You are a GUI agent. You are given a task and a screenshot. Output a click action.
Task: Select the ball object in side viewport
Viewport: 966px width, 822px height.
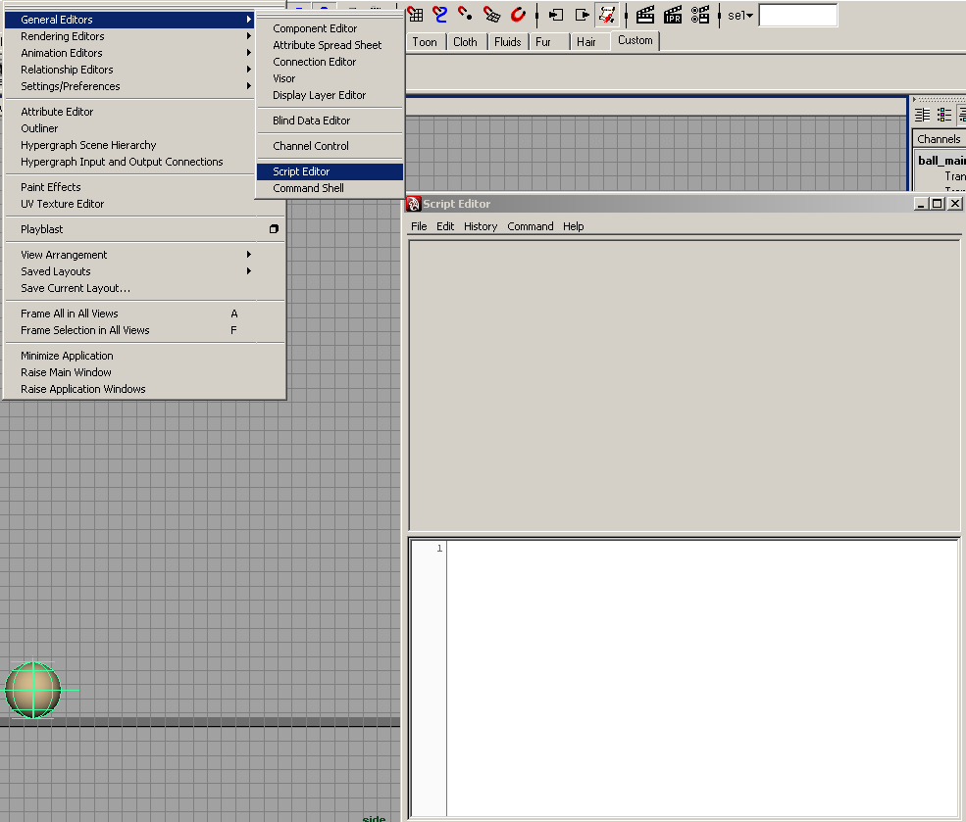coord(32,690)
